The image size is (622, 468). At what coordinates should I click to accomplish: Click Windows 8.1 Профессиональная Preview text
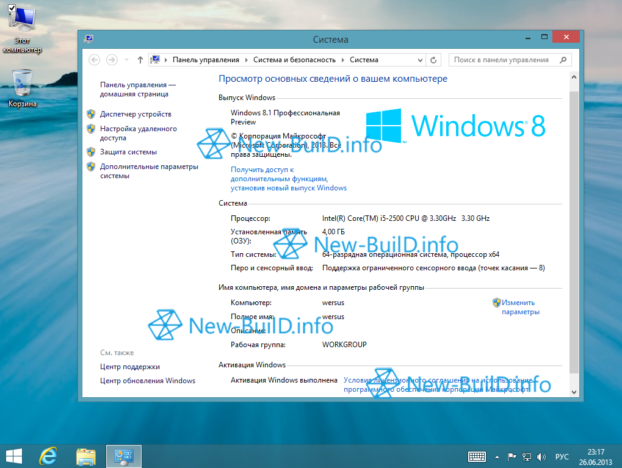(x=285, y=117)
